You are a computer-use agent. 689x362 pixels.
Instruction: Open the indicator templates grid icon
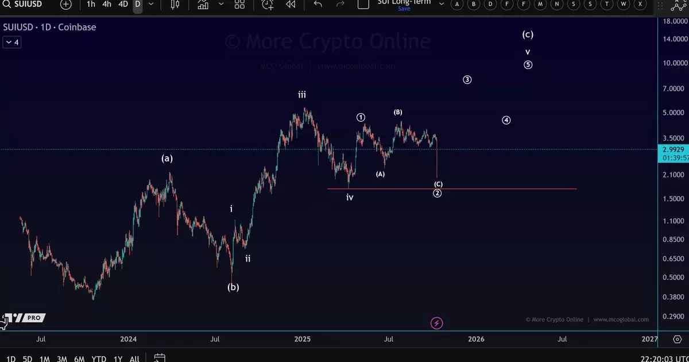coord(239,5)
